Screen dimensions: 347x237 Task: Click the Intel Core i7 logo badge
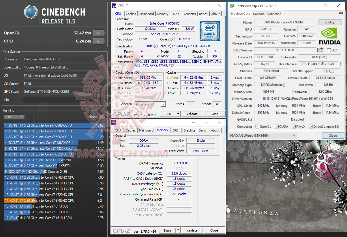(x=210, y=31)
